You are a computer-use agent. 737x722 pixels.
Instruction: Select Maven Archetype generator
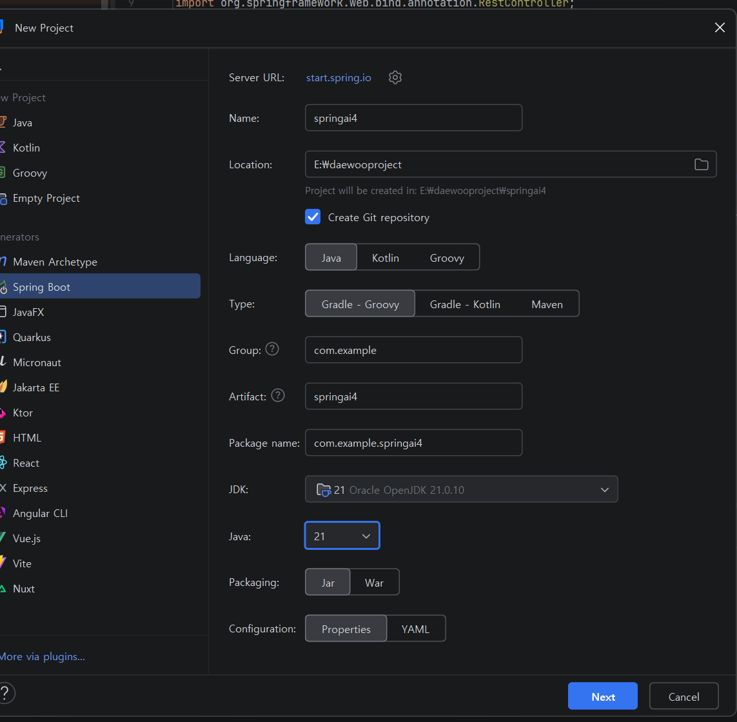click(x=100, y=262)
